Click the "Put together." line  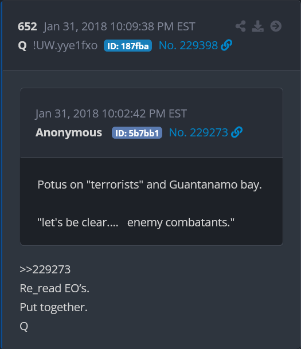(54, 307)
